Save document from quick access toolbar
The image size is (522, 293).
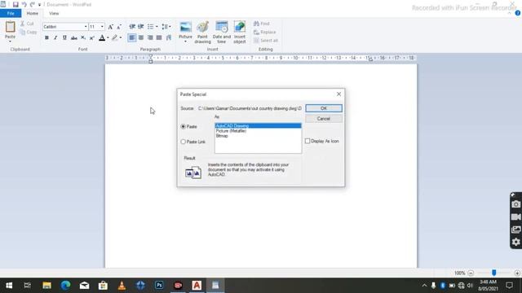(x=15, y=5)
